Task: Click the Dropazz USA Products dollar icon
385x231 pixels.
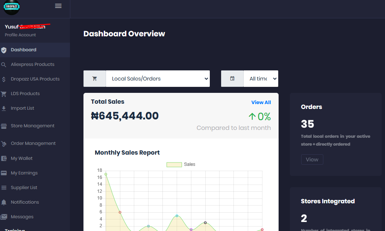Action: tap(4, 79)
